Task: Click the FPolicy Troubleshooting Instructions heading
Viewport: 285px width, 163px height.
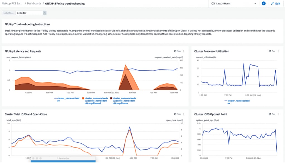Action: point(27,24)
